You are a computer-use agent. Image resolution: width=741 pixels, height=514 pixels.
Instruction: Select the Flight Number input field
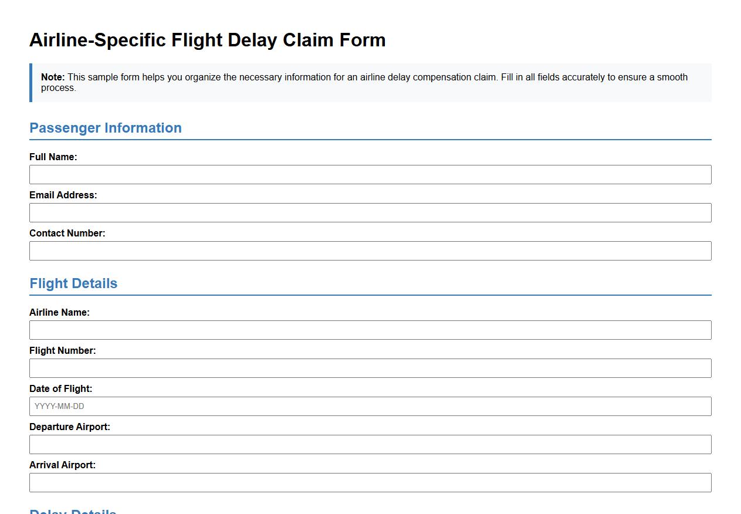point(370,368)
